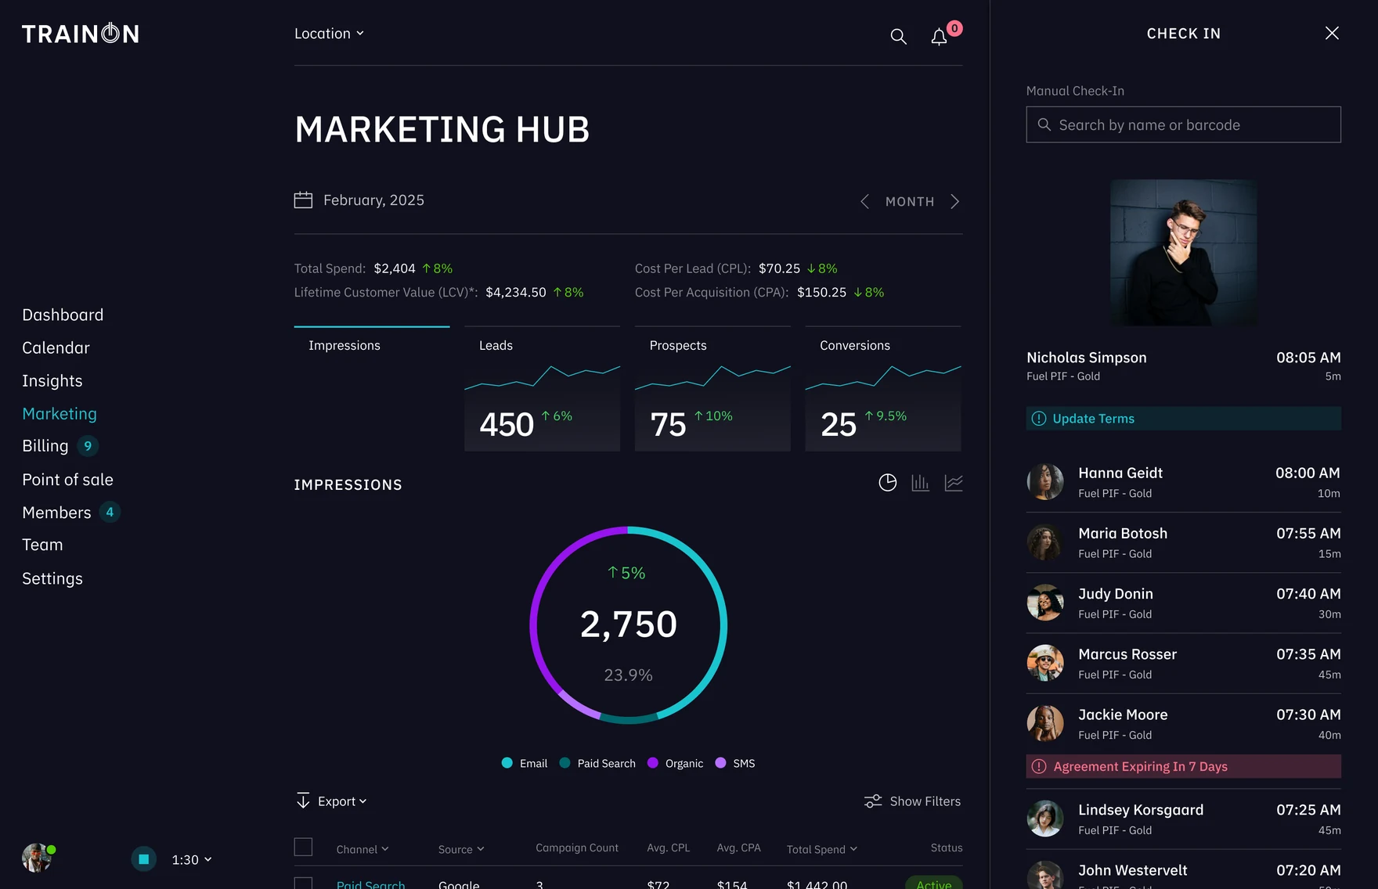Switch impressions to bar chart view
Viewport: 1378px width, 889px height.
920,483
